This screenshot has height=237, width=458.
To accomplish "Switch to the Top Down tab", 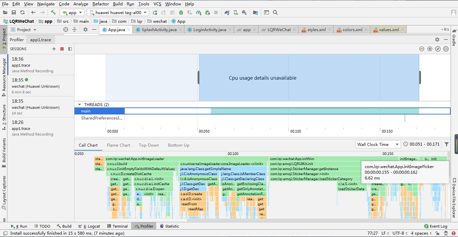I will pyautogui.click(x=149, y=145).
